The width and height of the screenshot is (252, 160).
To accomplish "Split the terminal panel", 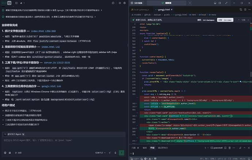I will pos(225,148).
